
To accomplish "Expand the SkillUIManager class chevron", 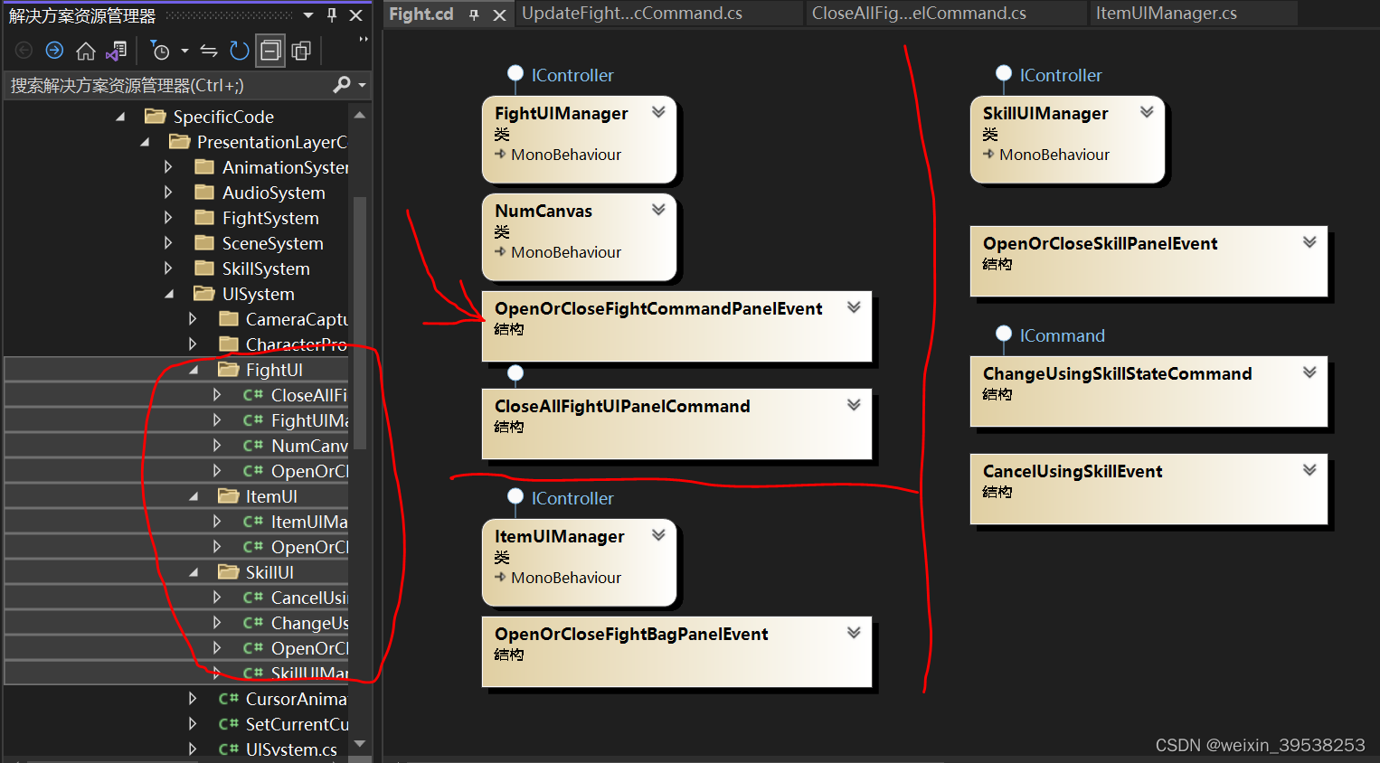I will click(x=1147, y=112).
